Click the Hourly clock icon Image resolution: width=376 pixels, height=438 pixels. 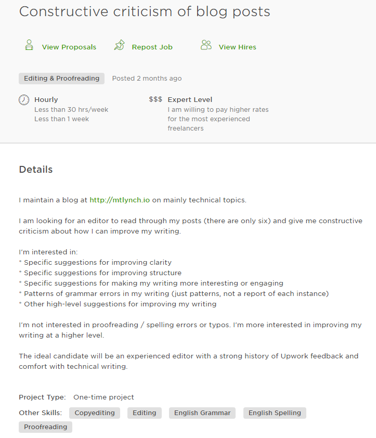coord(24,100)
